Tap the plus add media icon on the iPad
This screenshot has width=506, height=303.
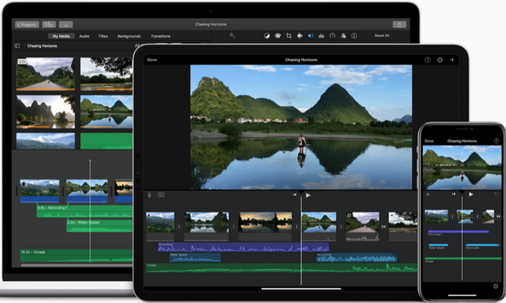[x=452, y=60]
